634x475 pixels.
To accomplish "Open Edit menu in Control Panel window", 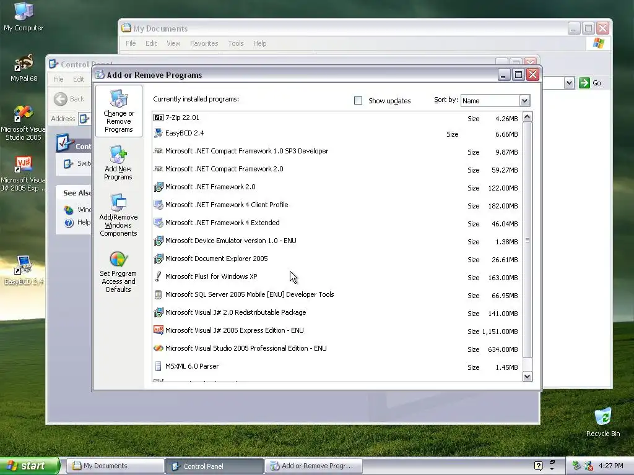I will [x=79, y=79].
